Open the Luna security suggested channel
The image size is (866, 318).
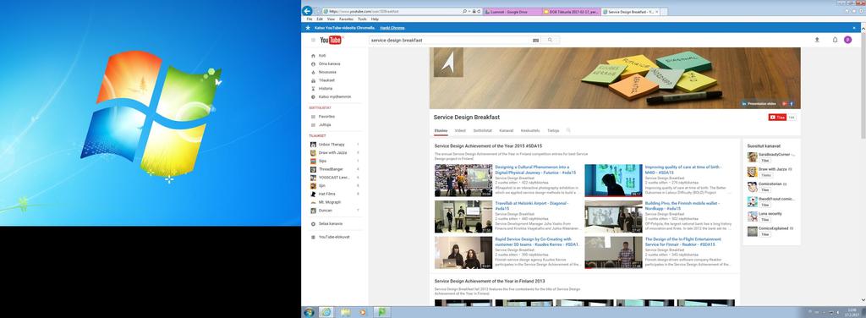(770, 214)
